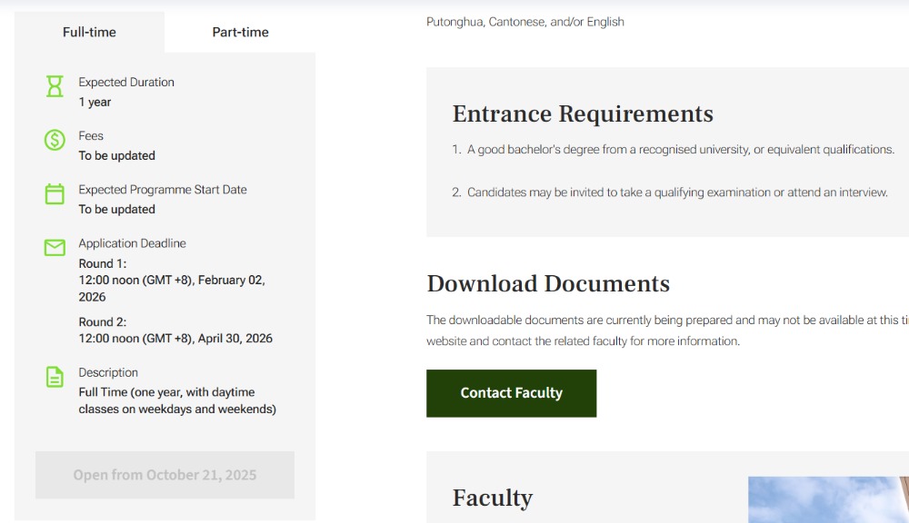Viewport: 909px width, 523px height.
Task: Select the Part-time tab
Action: tap(240, 33)
